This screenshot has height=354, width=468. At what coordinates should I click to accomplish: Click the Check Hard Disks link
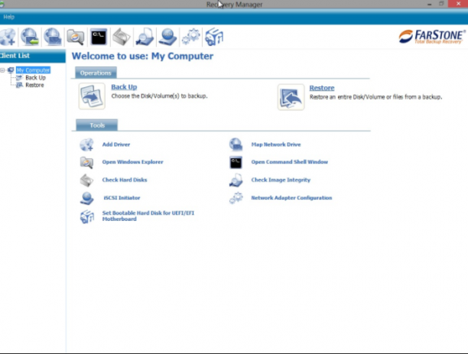[125, 180]
